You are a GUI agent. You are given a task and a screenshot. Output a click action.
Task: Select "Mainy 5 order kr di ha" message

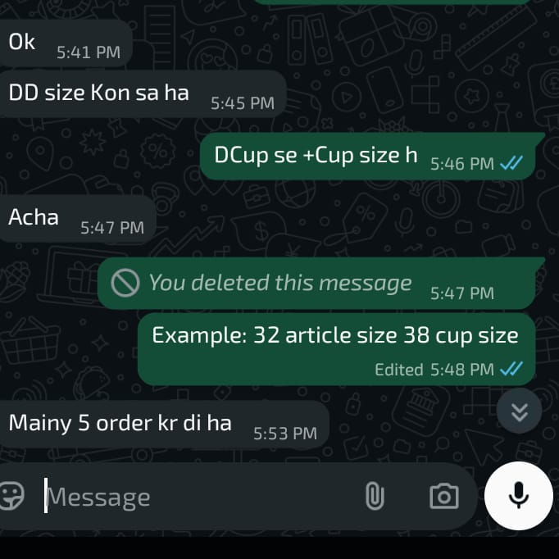(x=164, y=424)
